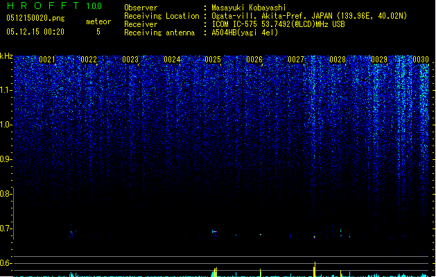Click the 0028 time marker

[x=338, y=60]
